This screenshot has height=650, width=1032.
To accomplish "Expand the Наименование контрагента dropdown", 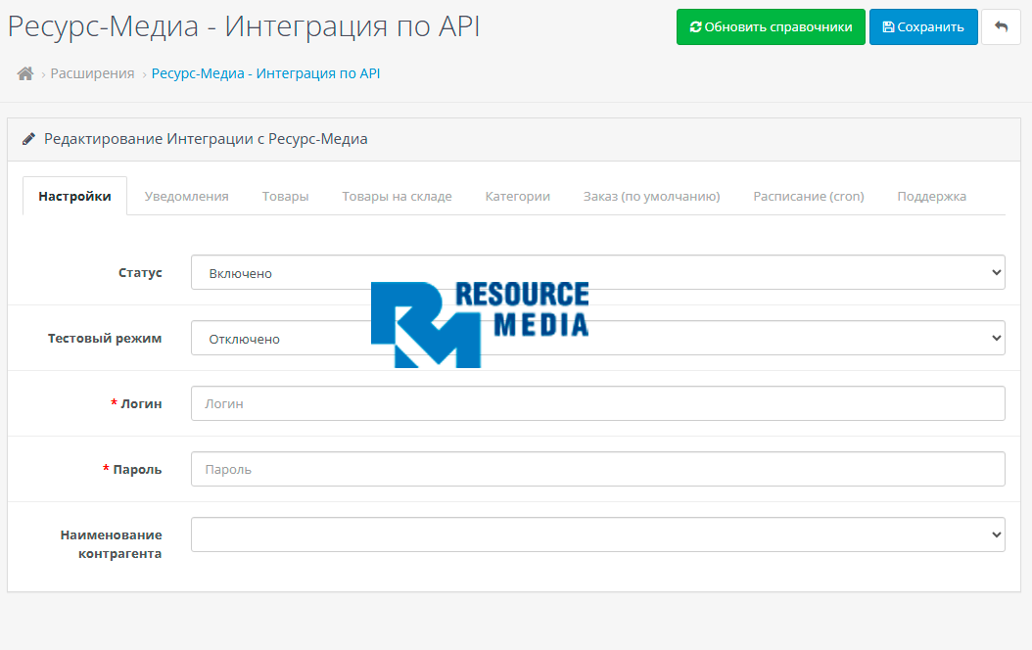I will 597,534.
